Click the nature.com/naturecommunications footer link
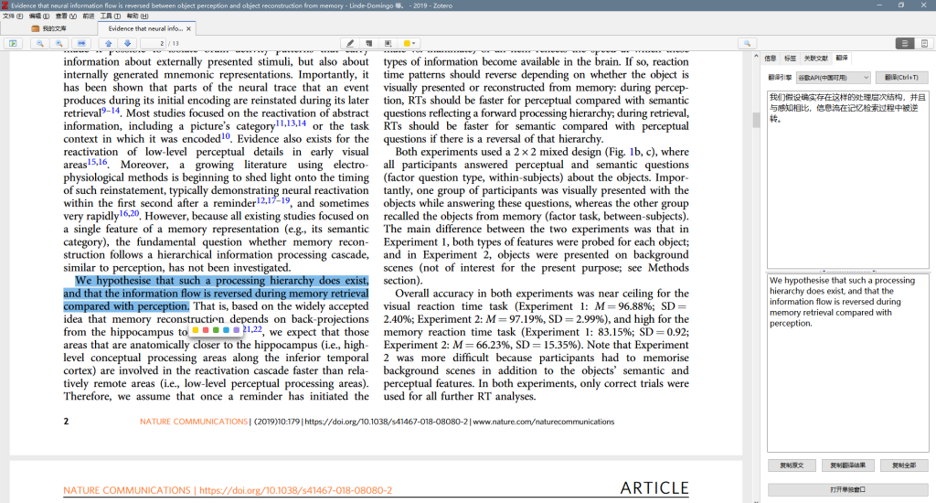 [x=544, y=422]
